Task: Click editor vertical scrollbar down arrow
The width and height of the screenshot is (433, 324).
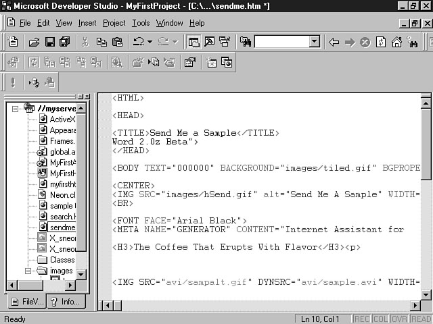Action: (x=426, y=294)
